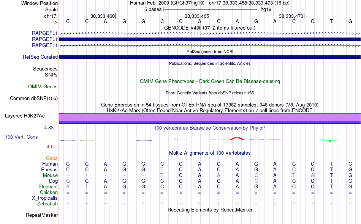
Task: Click the Scale track label
Action: pyautogui.click(x=51, y=9)
